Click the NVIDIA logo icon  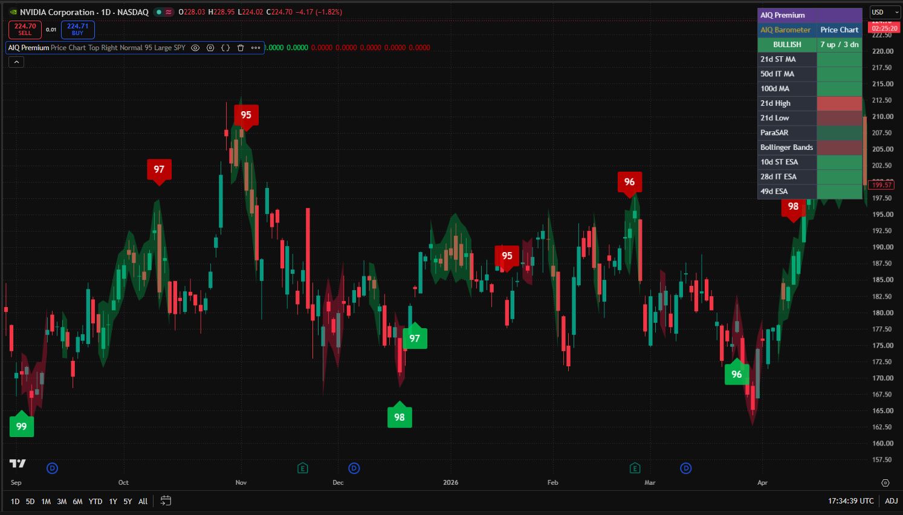13,12
